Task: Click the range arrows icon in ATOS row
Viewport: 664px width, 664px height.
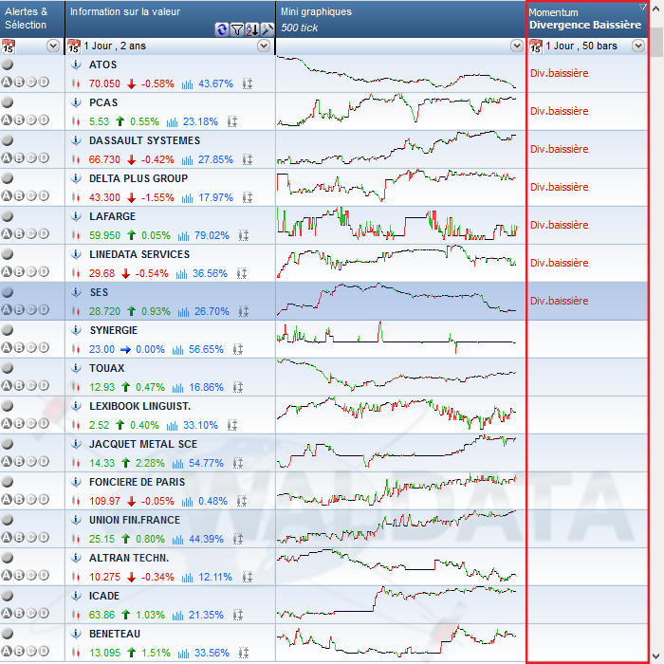Action: coord(248,83)
